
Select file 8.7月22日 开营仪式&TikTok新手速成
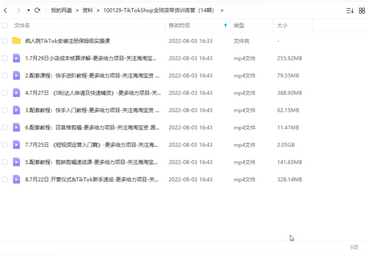pos(92,180)
